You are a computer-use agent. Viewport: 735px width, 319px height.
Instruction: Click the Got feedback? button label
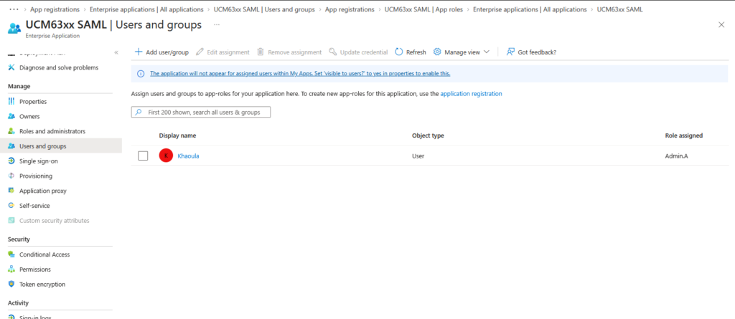point(537,52)
